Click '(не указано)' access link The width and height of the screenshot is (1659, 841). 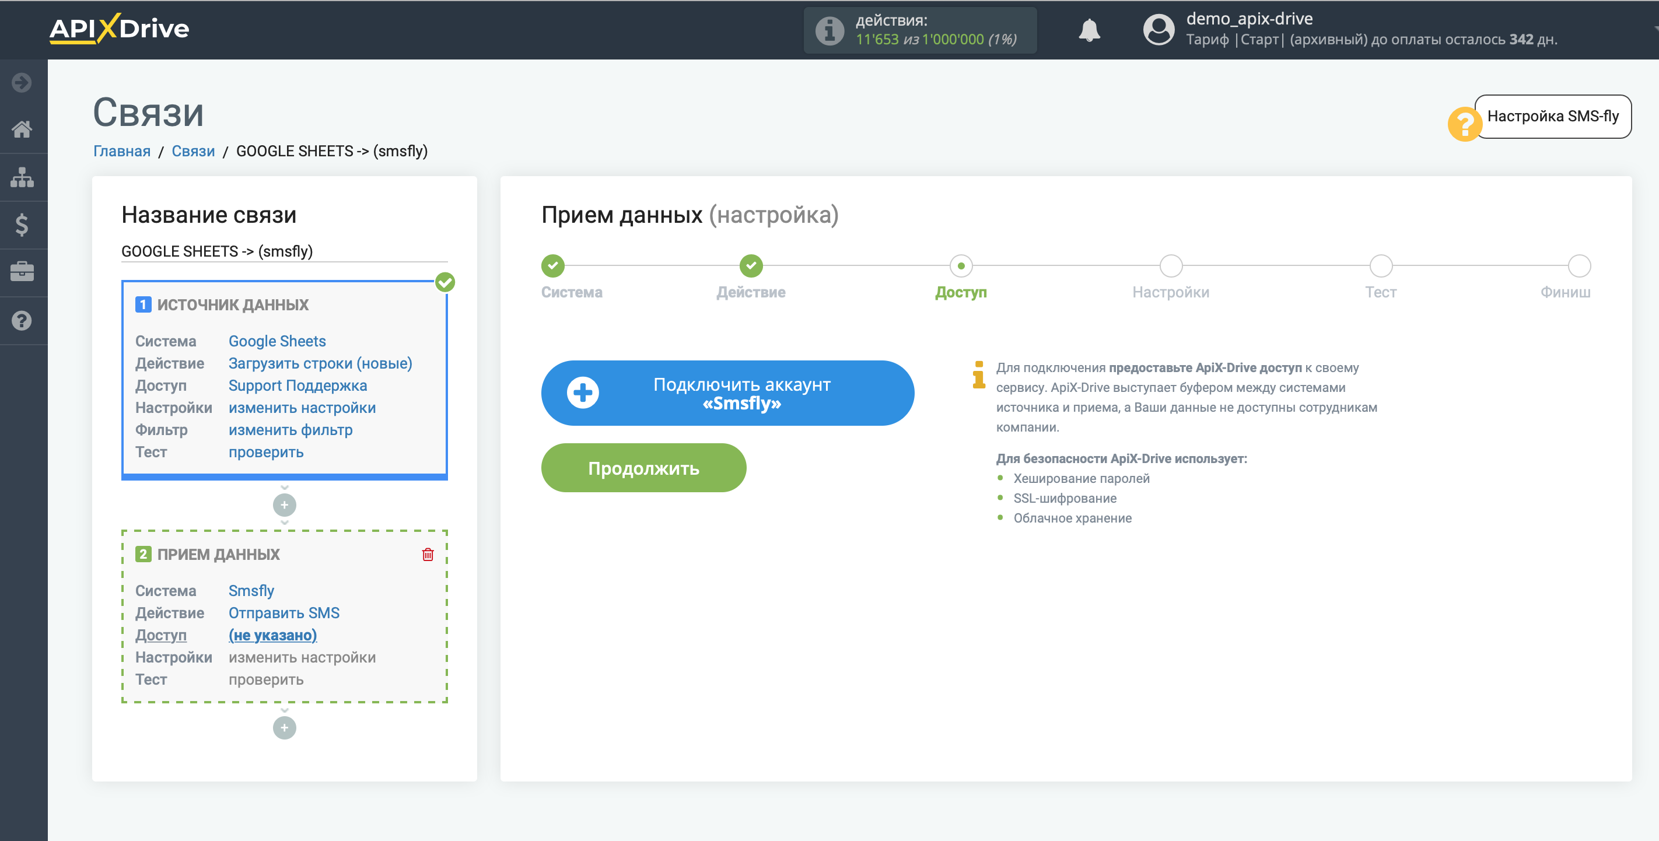point(272,635)
